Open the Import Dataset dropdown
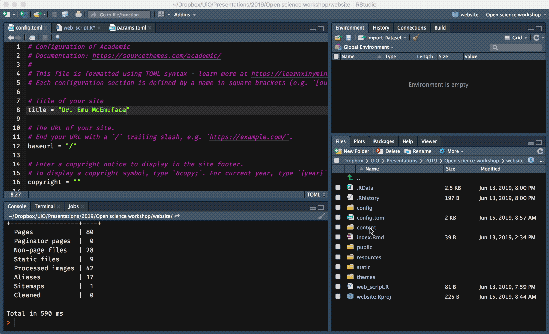This screenshot has width=549, height=334. click(384, 38)
